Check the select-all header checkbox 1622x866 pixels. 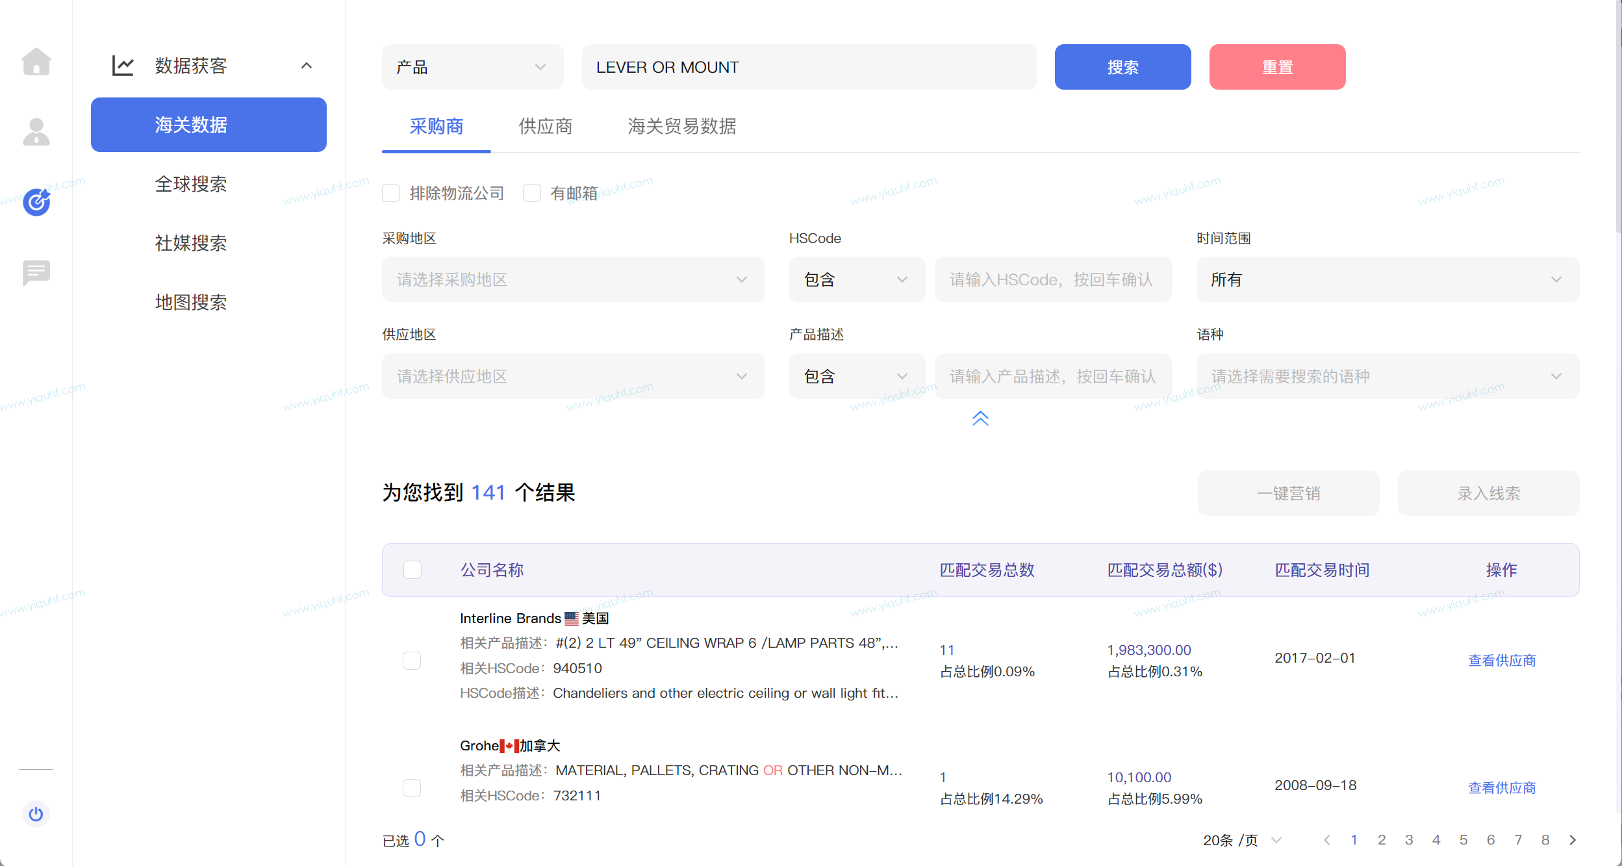tap(412, 570)
